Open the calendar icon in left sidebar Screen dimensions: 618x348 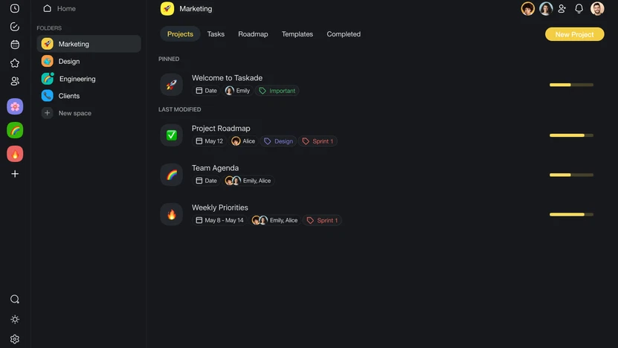(x=15, y=45)
